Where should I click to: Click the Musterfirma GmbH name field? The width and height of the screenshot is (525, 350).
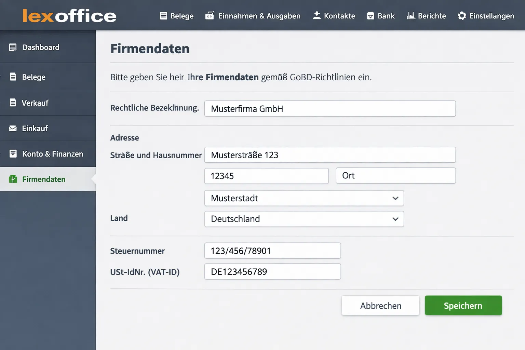click(x=330, y=109)
